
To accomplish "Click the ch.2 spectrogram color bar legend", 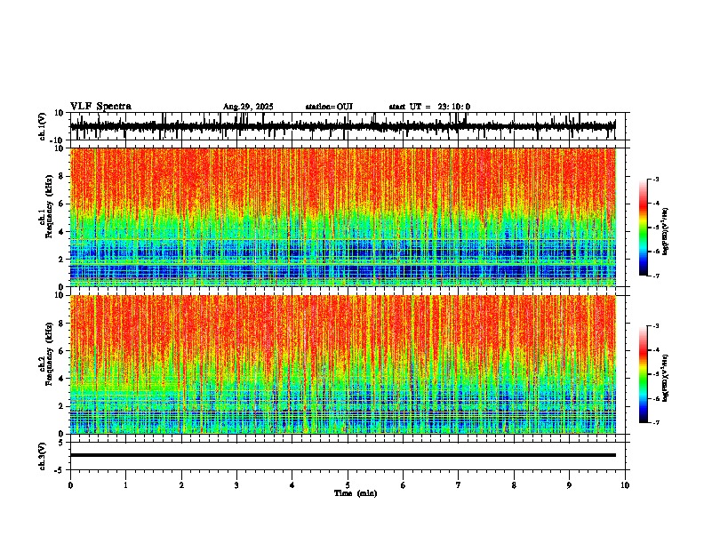I will coord(643,374).
